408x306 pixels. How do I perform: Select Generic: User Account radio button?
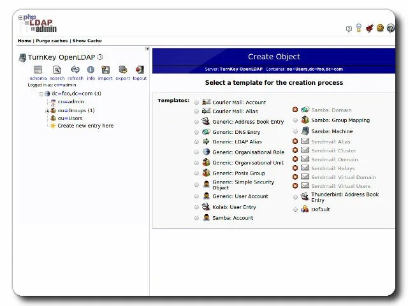[196, 196]
